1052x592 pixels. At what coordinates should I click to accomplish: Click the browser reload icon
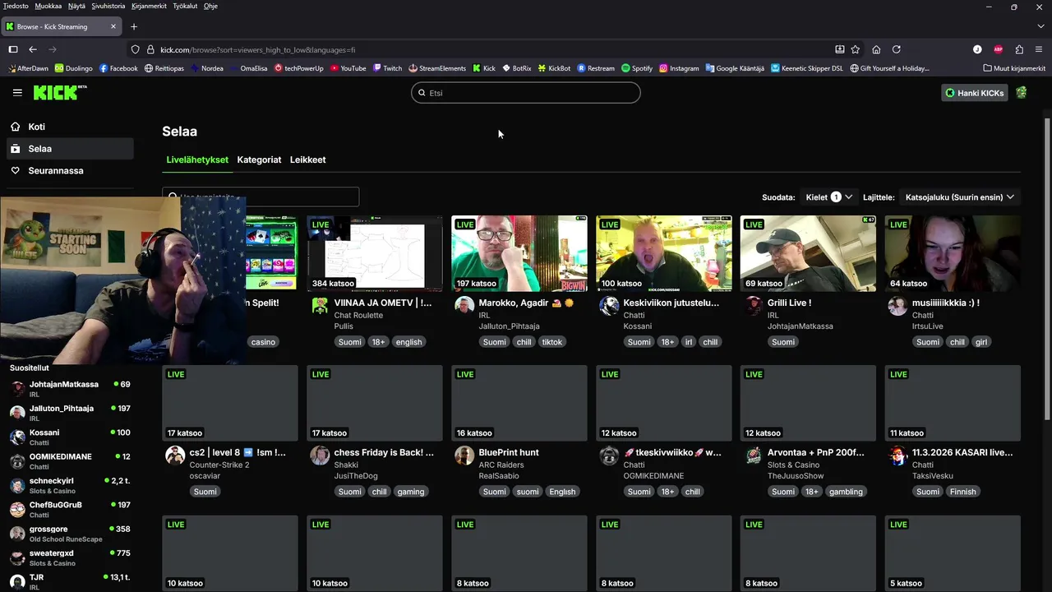897,49
